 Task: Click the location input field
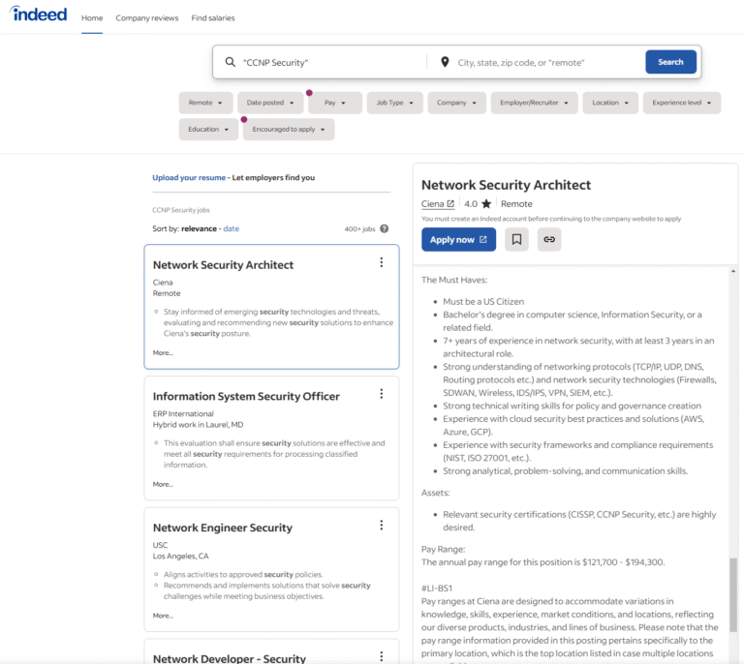547,63
